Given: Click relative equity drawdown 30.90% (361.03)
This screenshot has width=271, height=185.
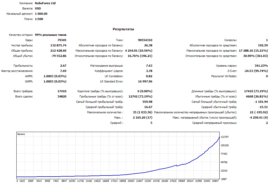Looking at the screenshot, I should tap(255, 56).
